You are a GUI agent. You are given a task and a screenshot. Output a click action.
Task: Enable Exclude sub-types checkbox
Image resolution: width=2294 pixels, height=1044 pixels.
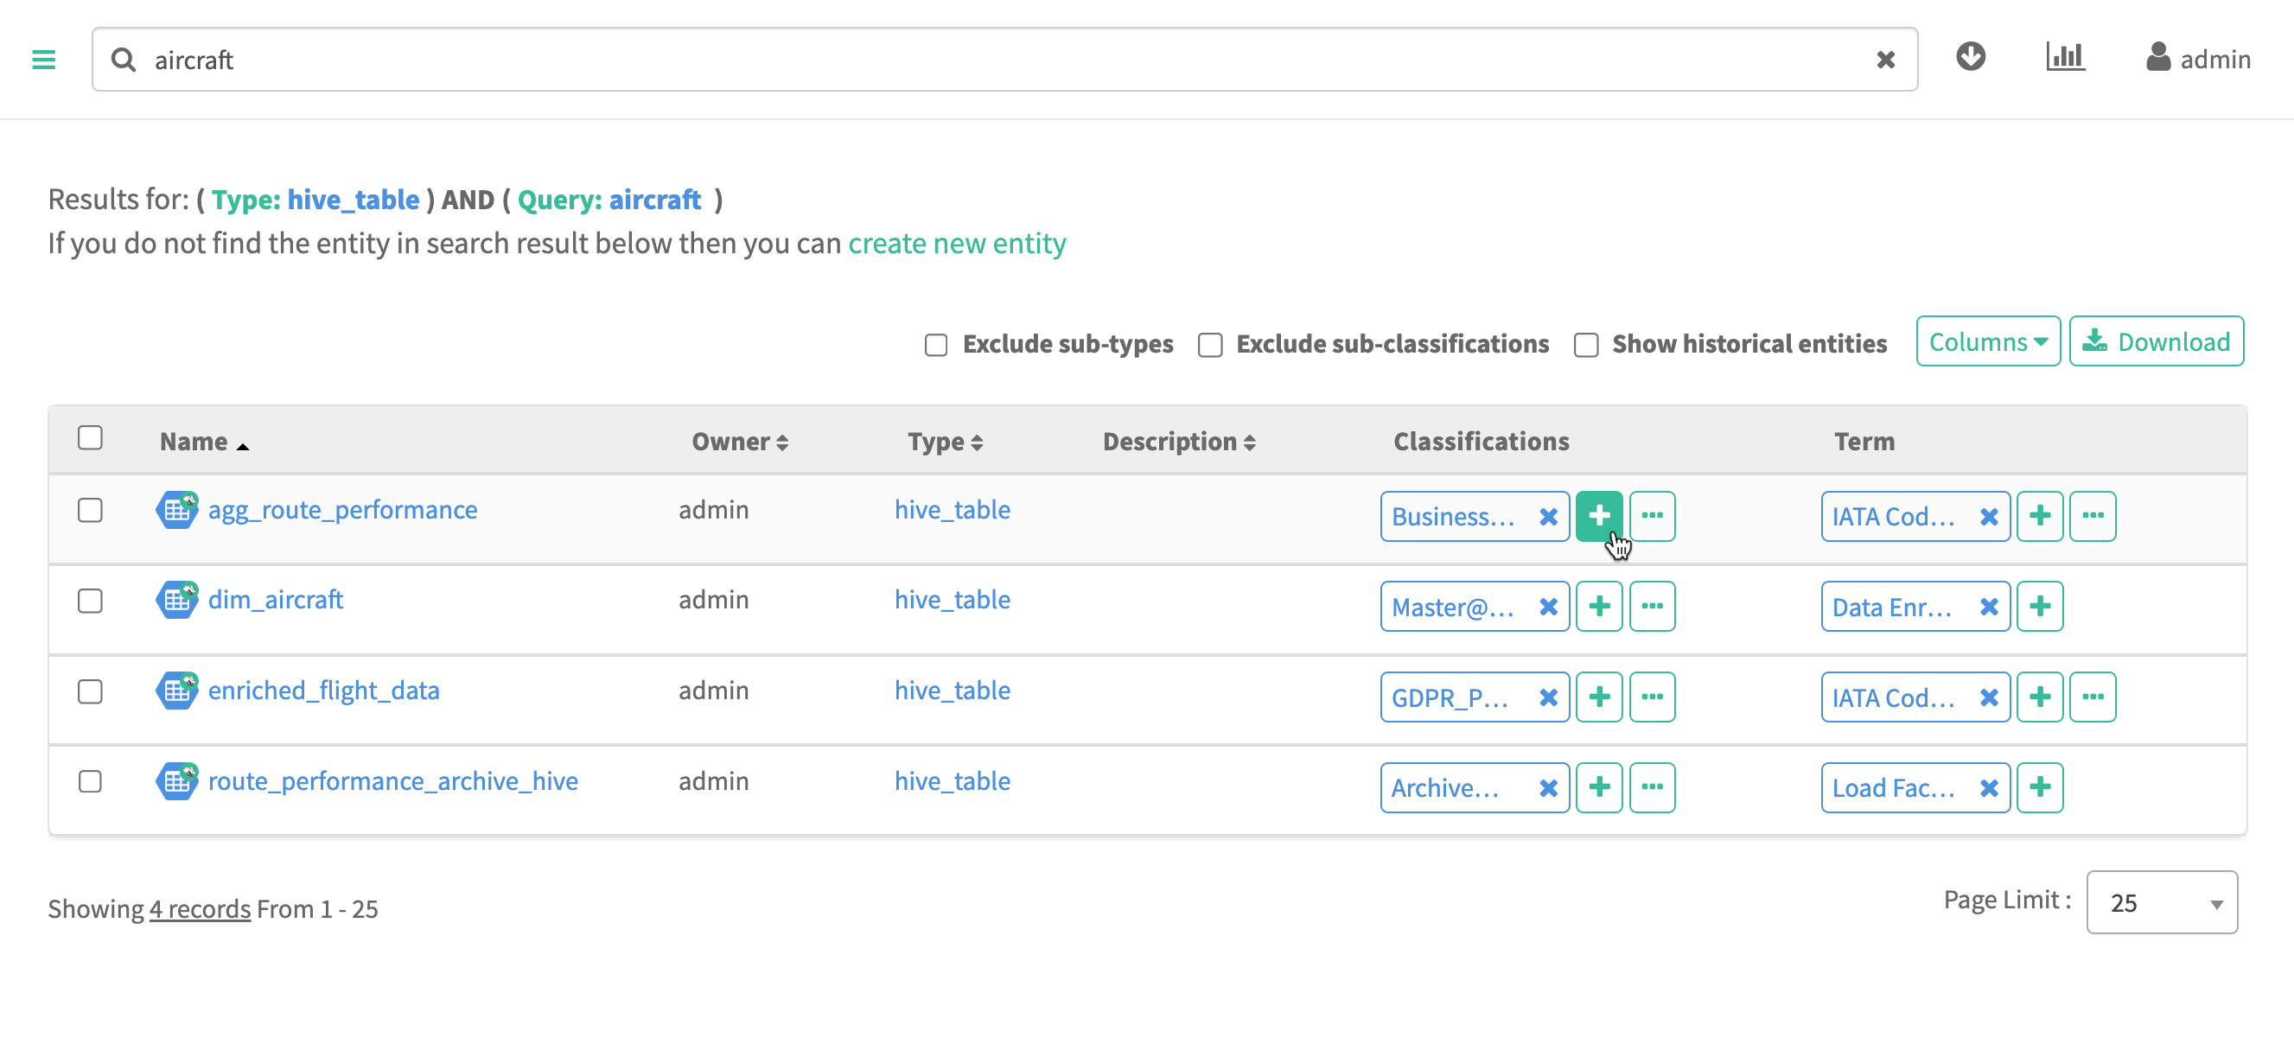[x=936, y=345]
